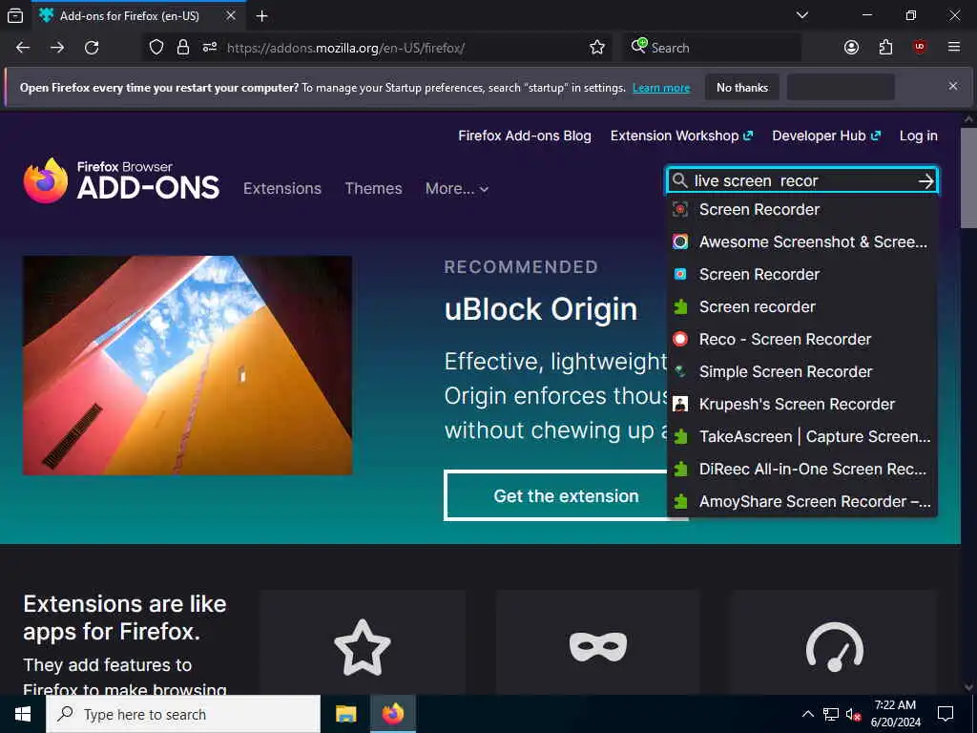Choose AmoyShare Screen Recorder suggestion
The height and width of the screenshot is (733, 977).
[801, 501]
